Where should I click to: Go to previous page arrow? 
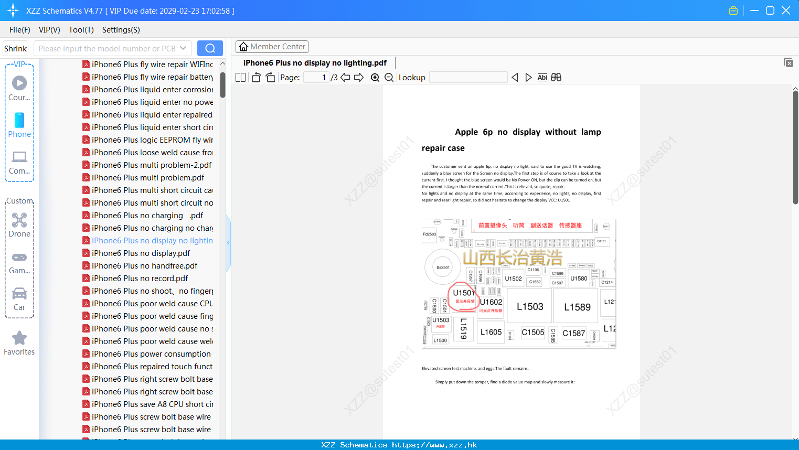[345, 78]
